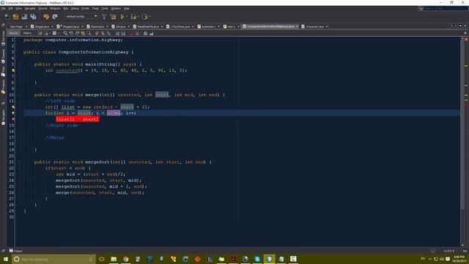Undo the last edit using the orange arrow
This screenshot has height=264, width=469.
pos(45,16)
